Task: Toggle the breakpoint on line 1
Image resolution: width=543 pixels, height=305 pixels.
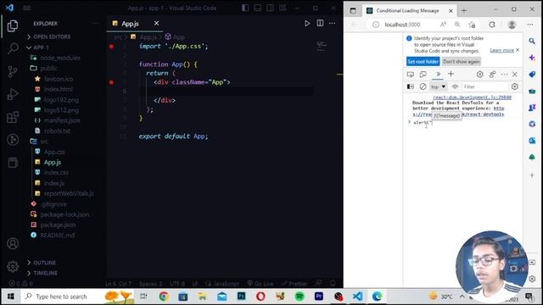Action: (x=111, y=47)
